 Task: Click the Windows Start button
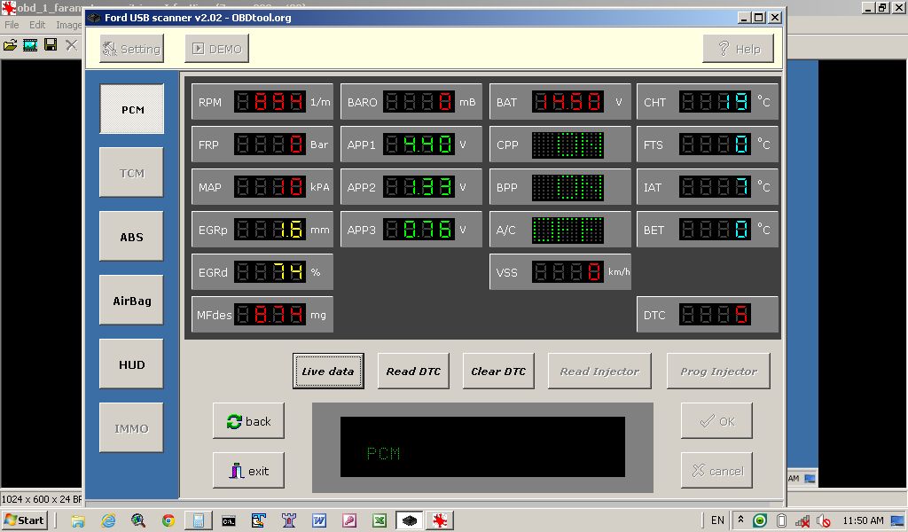(x=25, y=520)
